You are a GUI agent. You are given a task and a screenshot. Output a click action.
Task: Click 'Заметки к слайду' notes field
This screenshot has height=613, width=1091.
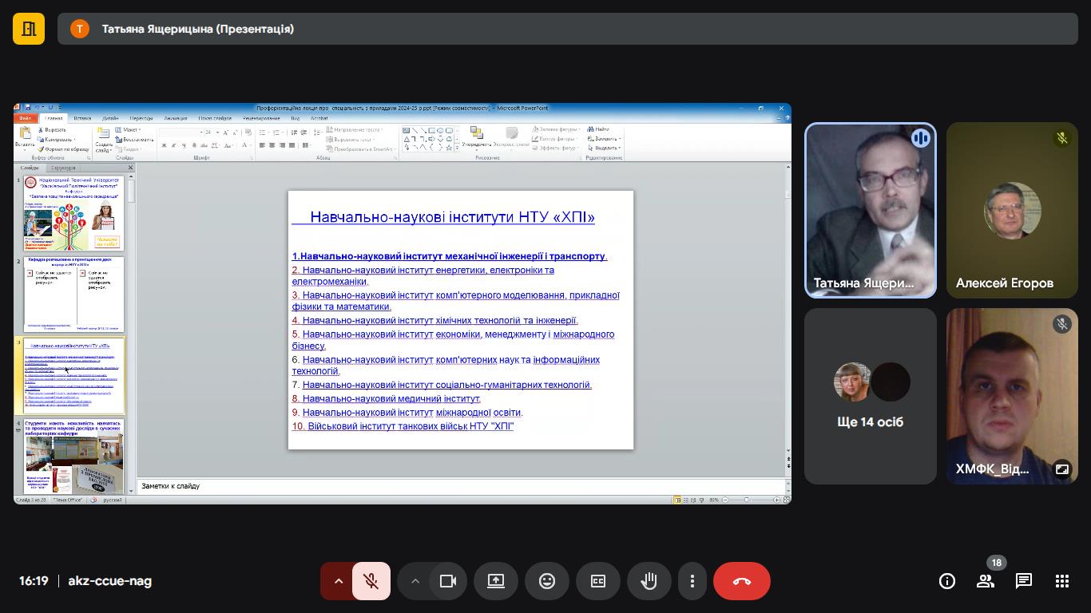[x=462, y=486]
